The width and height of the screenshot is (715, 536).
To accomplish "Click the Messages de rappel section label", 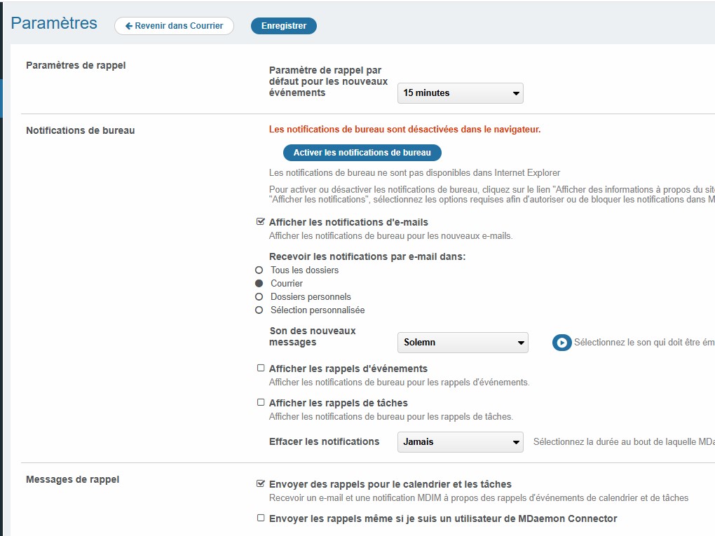I will [72, 480].
